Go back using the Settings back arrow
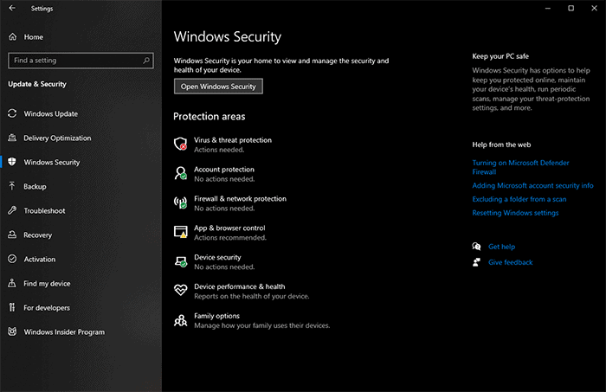606x392 pixels. pyautogui.click(x=12, y=8)
